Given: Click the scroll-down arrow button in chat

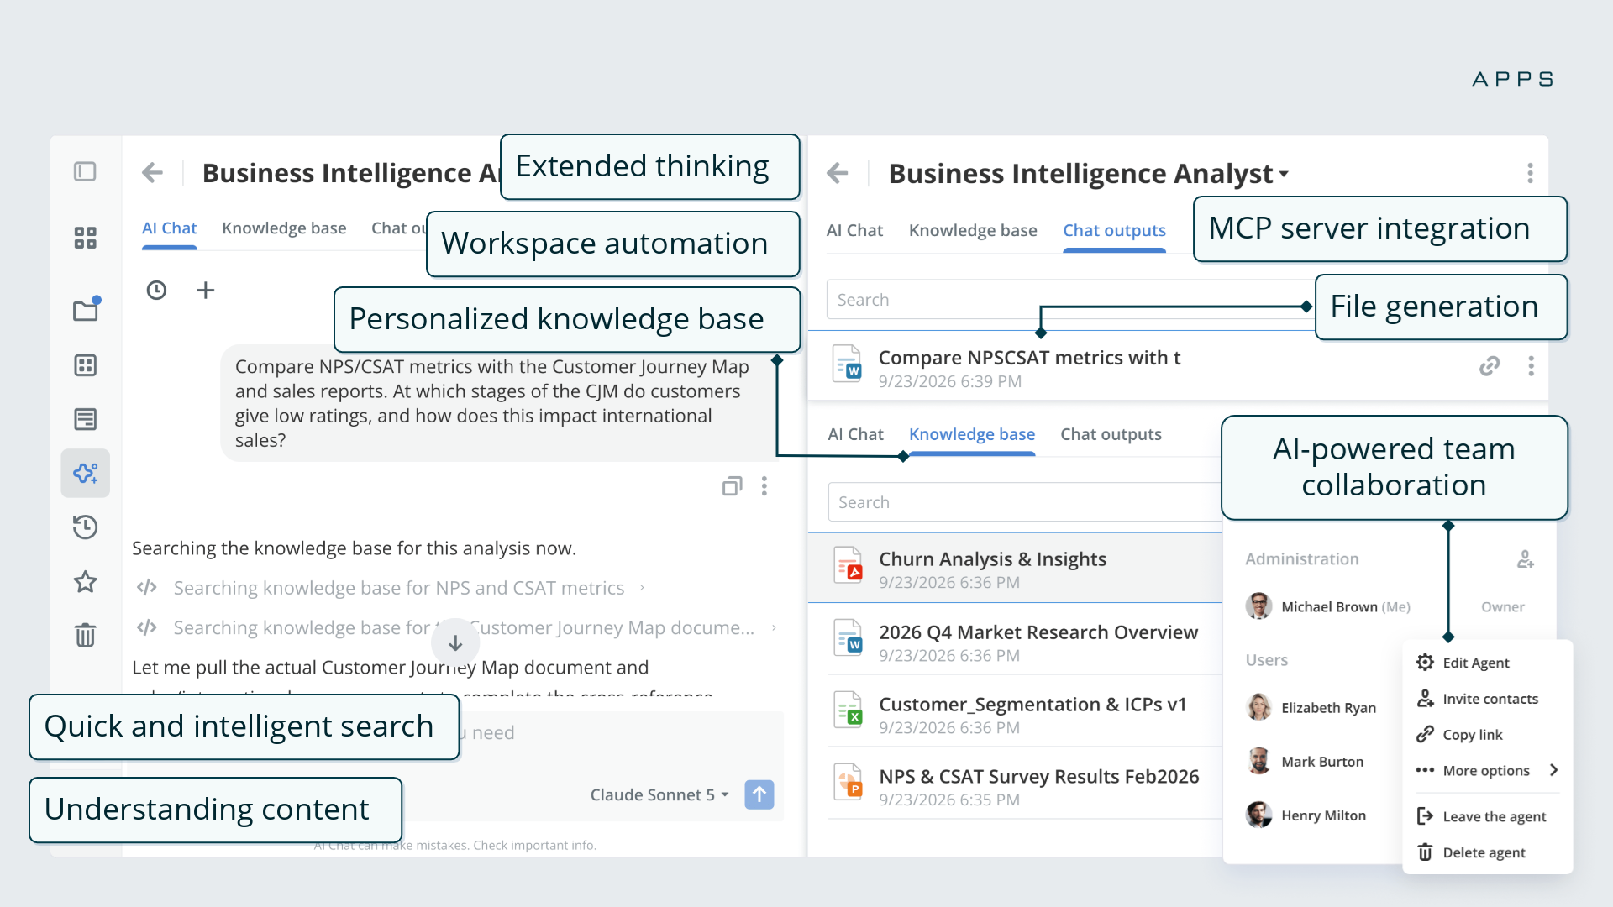Looking at the screenshot, I should tap(455, 643).
